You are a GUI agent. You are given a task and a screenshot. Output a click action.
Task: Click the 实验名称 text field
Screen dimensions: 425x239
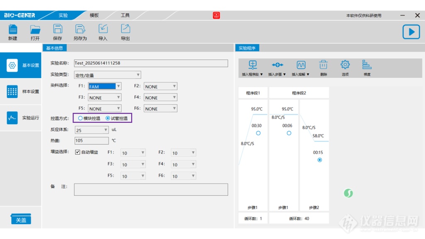pos(151,63)
